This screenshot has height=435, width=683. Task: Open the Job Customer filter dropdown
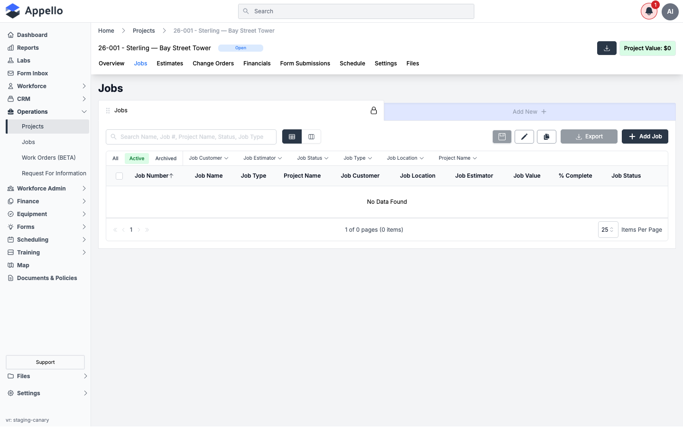click(x=209, y=158)
